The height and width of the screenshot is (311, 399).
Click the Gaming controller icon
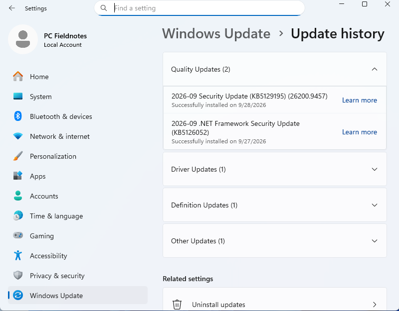(x=18, y=235)
